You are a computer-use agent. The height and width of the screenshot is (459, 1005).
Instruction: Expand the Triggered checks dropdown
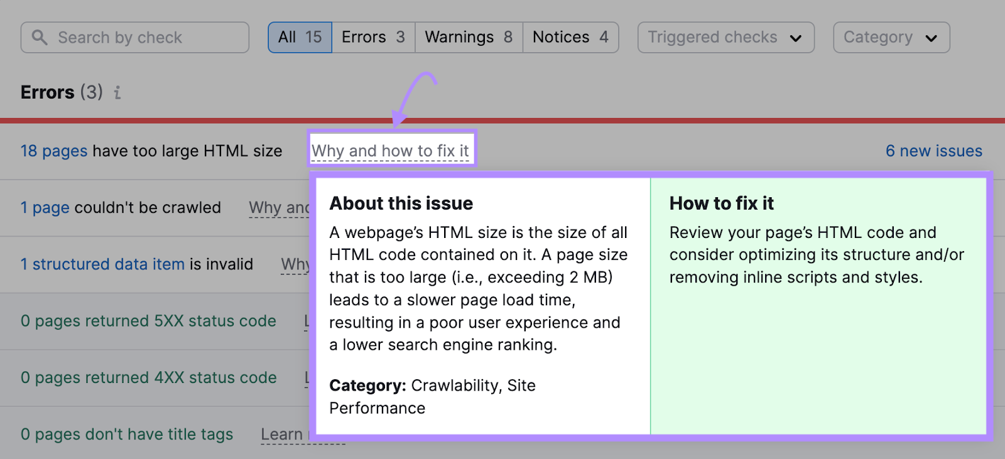[x=725, y=38]
